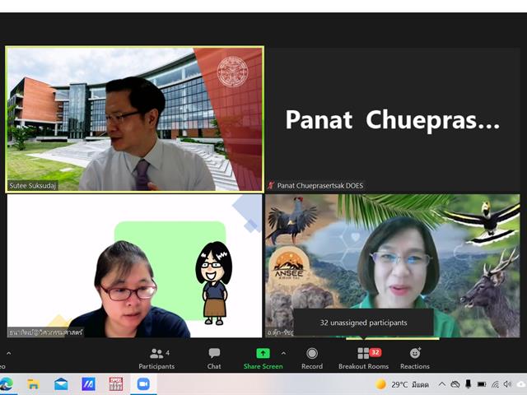Screen dimensions: 527x395
Task: Select Panat Chueprasertsak's name tile
Action: (393, 119)
